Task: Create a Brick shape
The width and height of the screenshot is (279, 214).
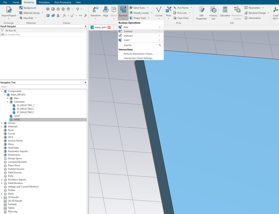Action: tap(48, 9)
